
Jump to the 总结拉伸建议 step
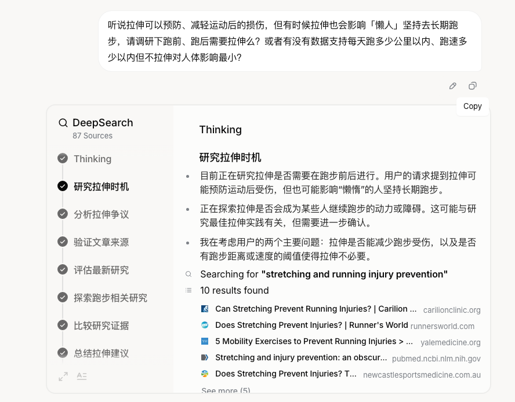tap(101, 353)
